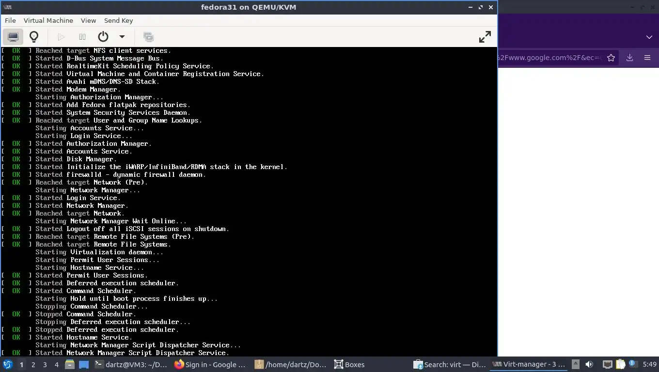Viewport: 659px width, 372px height.
Task: Open the View menu
Action: pyautogui.click(x=88, y=20)
